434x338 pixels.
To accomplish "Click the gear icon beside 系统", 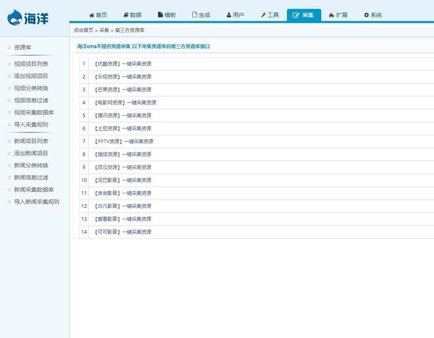I will pyautogui.click(x=366, y=15).
